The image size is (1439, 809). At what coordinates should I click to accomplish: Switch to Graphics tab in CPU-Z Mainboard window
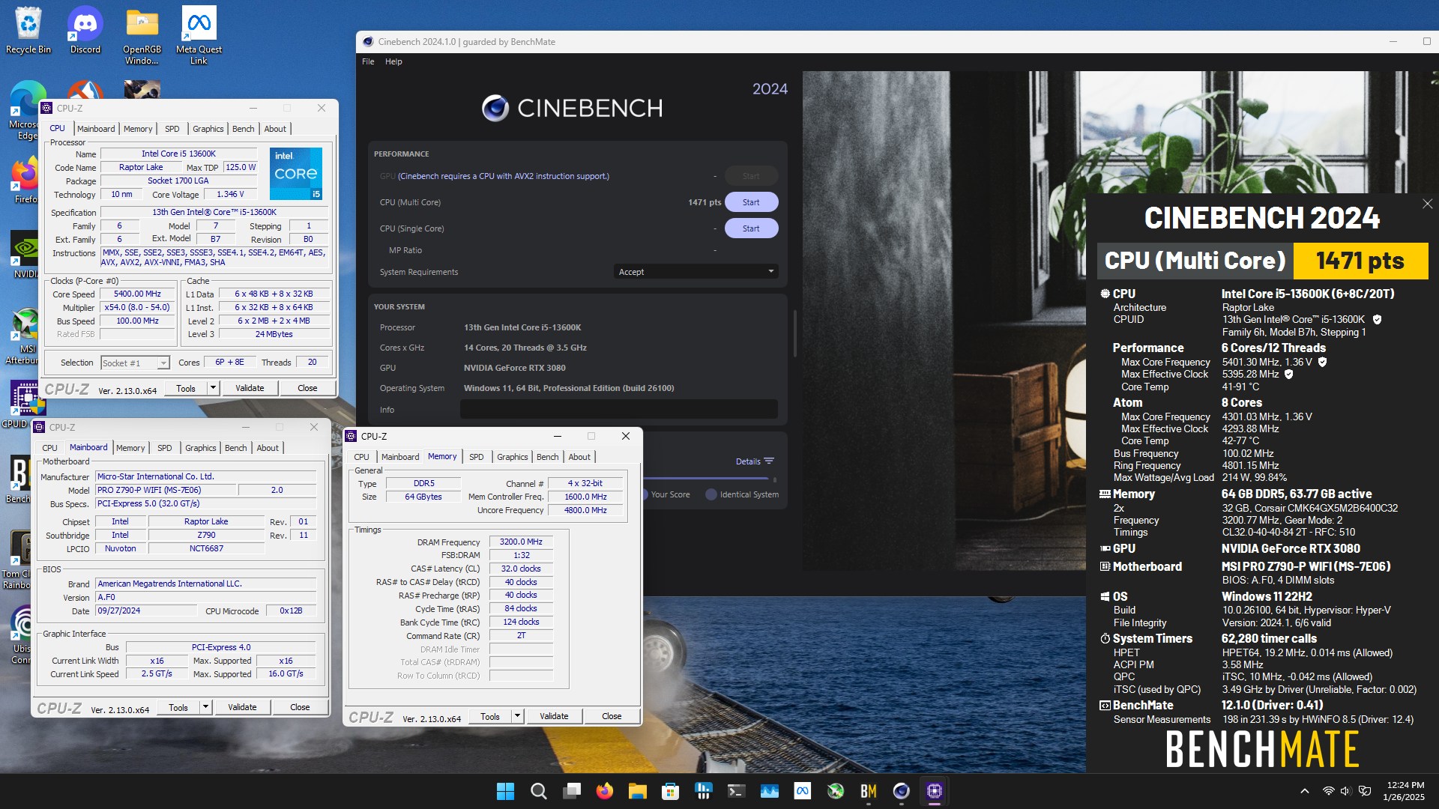(200, 448)
